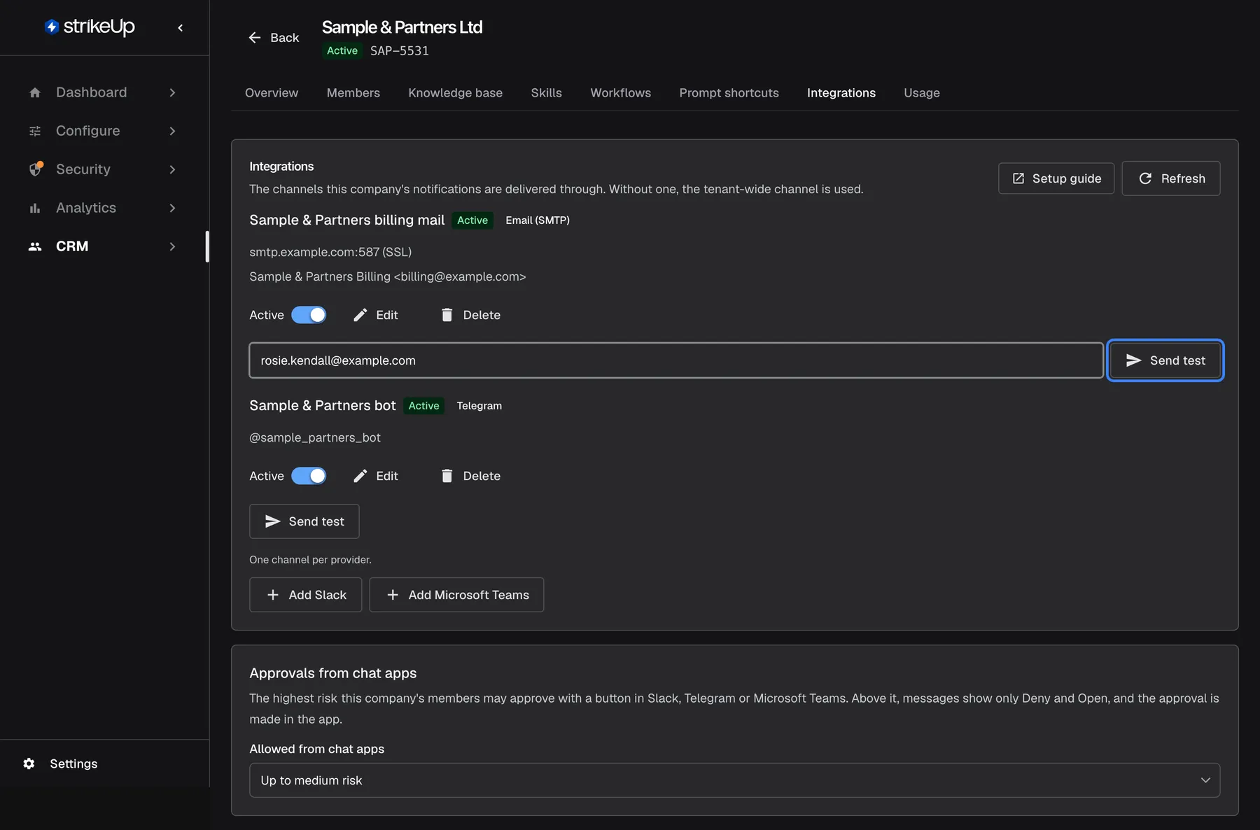Click the Dashboard home icon
The width and height of the screenshot is (1260, 830).
click(x=35, y=92)
